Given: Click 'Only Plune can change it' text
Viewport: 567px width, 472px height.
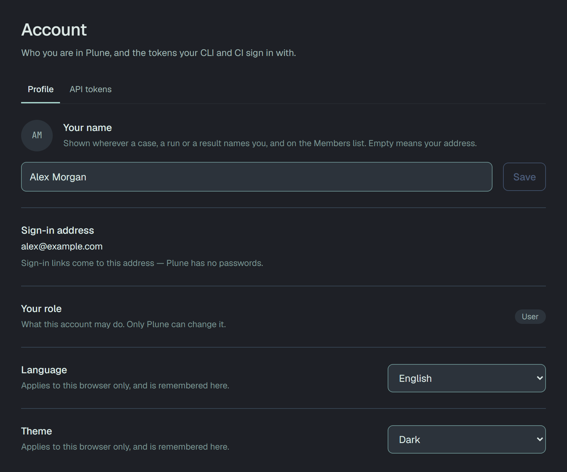Looking at the screenshot, I should [176, 325].
